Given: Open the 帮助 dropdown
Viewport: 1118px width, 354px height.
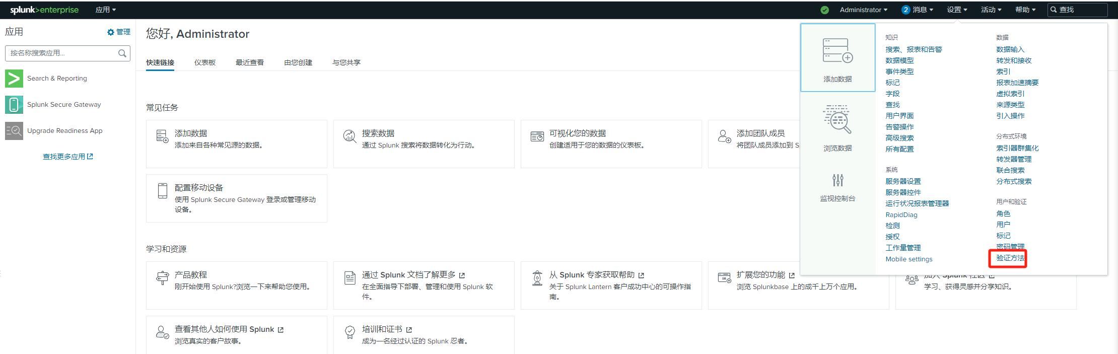Looking at the screenshot, I should tap(1025, 10).
